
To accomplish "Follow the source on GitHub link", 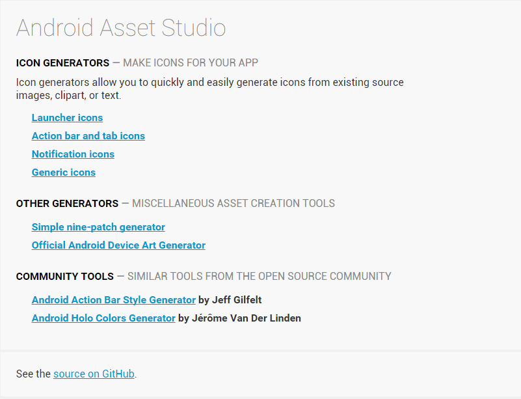I will (94, 374).
